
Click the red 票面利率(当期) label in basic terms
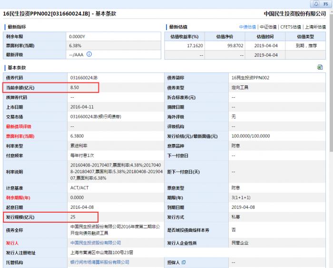click(x=20, y=136)
